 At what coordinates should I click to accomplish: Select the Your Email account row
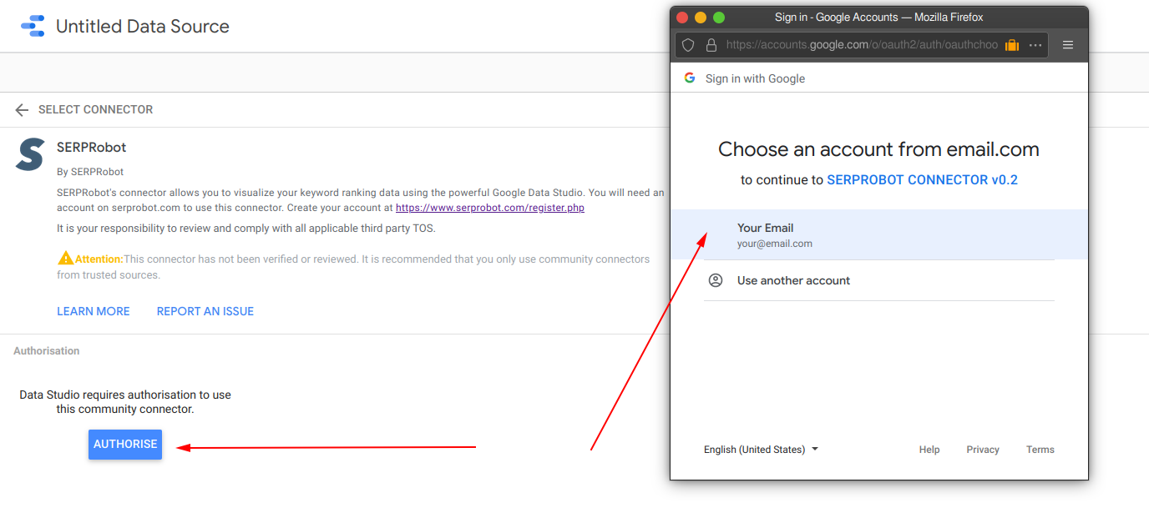click(x=879, y=234)
